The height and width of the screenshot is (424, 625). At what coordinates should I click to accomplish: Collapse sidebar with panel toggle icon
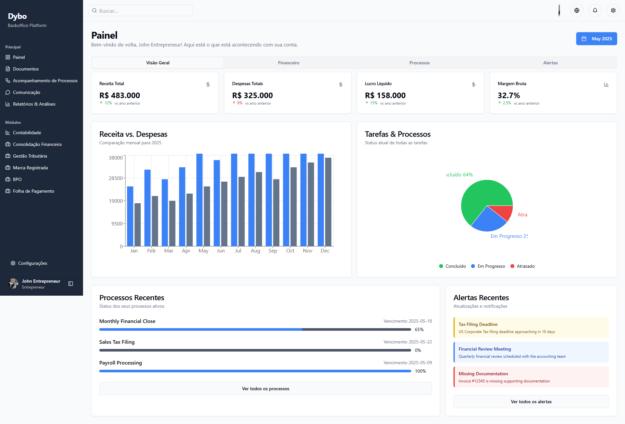(71, 284)
